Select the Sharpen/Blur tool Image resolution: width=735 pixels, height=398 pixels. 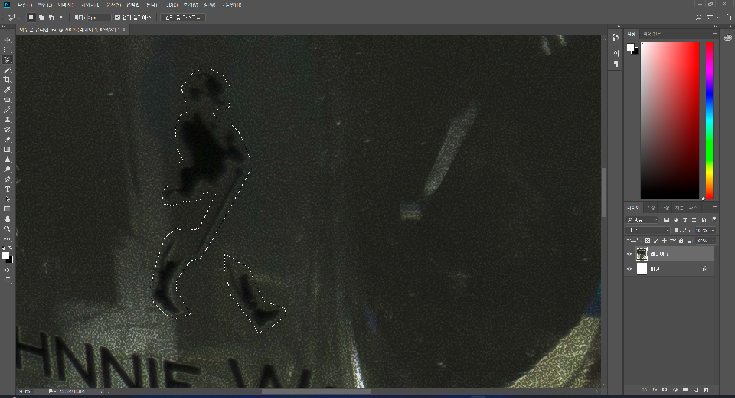pyautogui.click(x=7, y=159)
